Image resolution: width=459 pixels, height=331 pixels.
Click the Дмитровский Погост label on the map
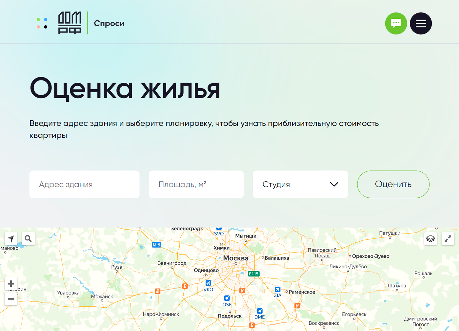pos(421,321)
